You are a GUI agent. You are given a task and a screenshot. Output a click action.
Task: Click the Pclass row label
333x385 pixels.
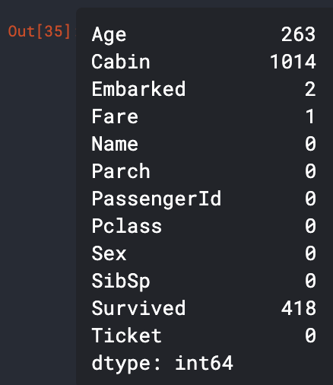126,226
